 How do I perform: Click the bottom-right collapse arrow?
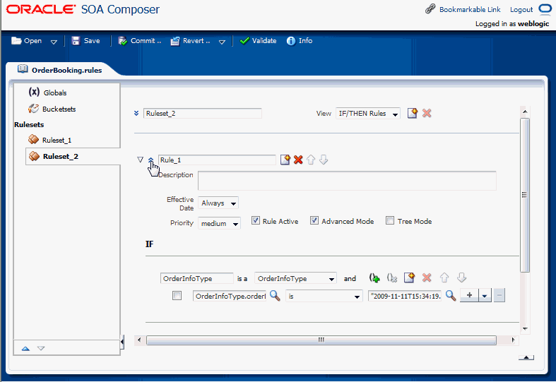[x=526, y=357]
